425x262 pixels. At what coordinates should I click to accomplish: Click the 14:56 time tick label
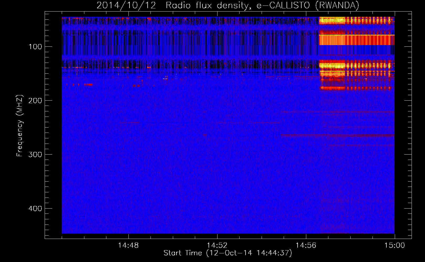coord(306,245)
